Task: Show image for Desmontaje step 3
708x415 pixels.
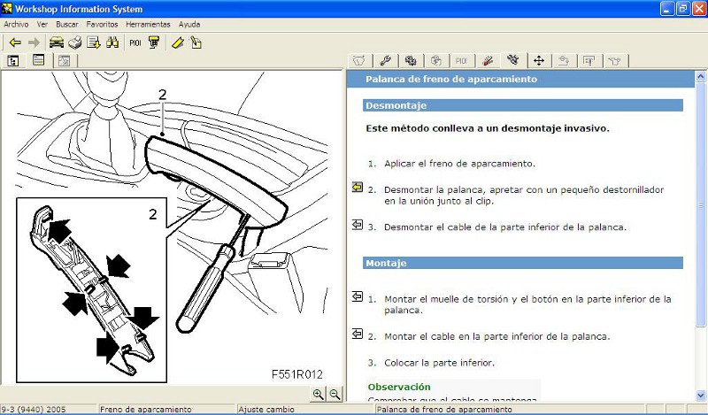Action: [x=358, y=226]
